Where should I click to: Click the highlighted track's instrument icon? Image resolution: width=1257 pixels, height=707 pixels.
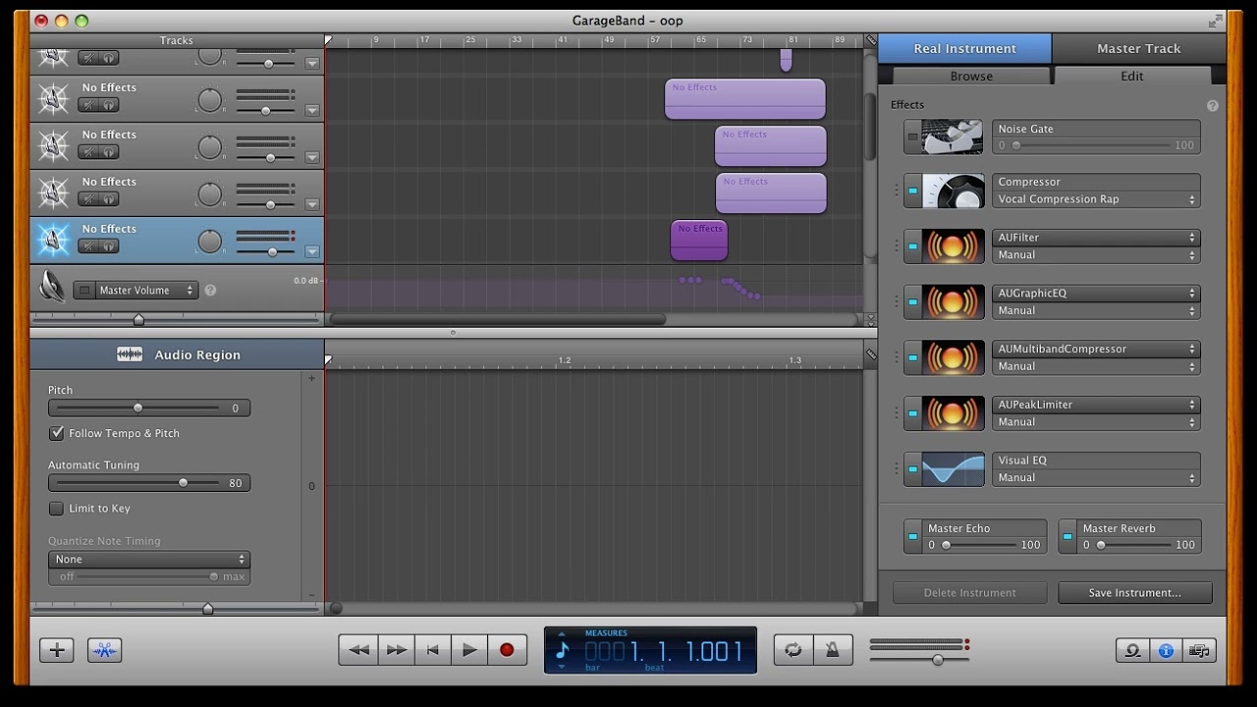coord(53,241)
